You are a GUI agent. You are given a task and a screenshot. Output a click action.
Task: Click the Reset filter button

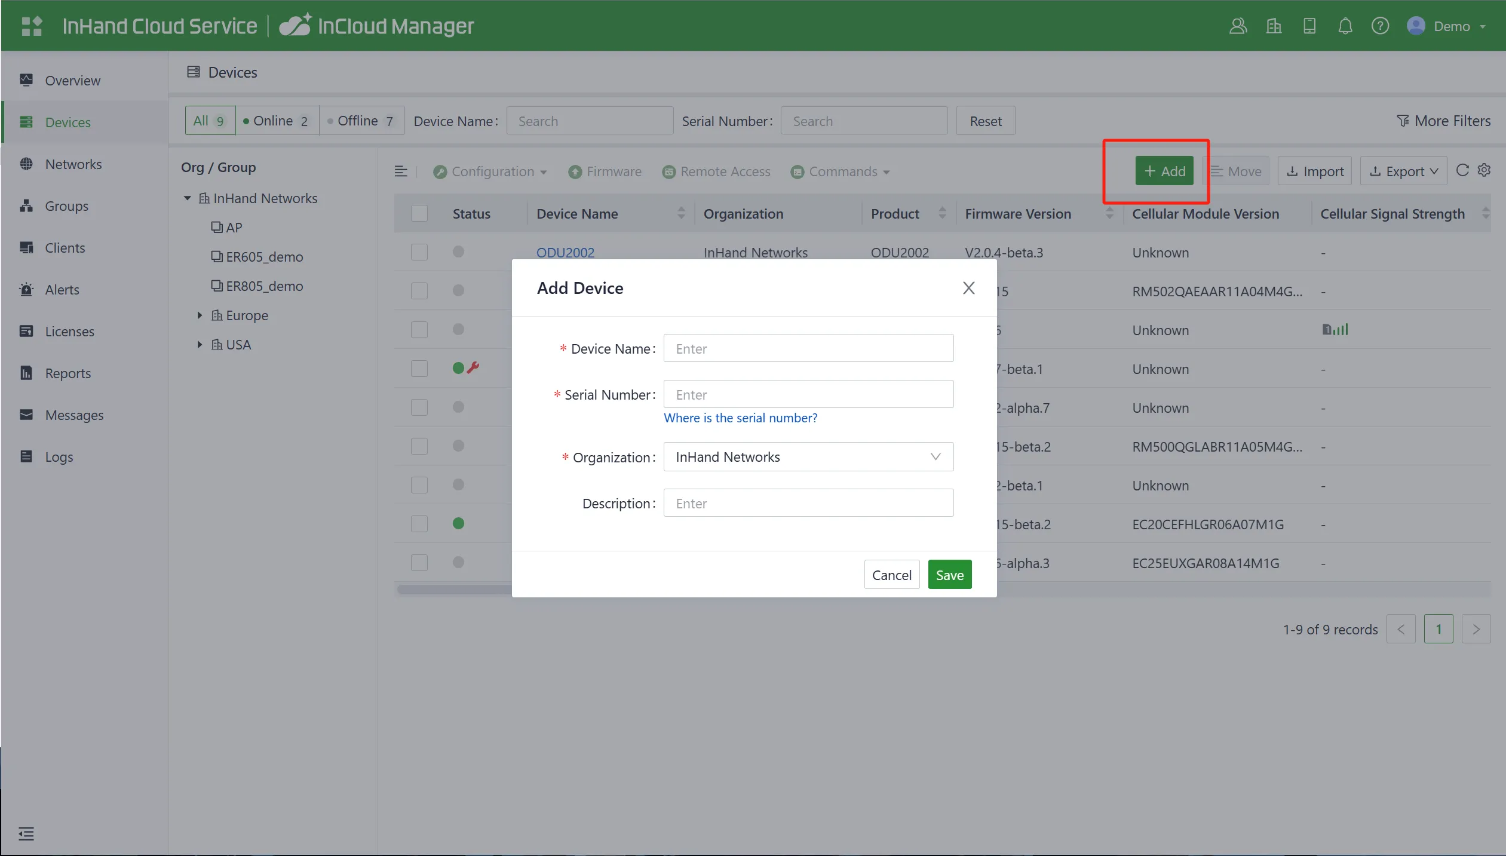tap(986, 121)
